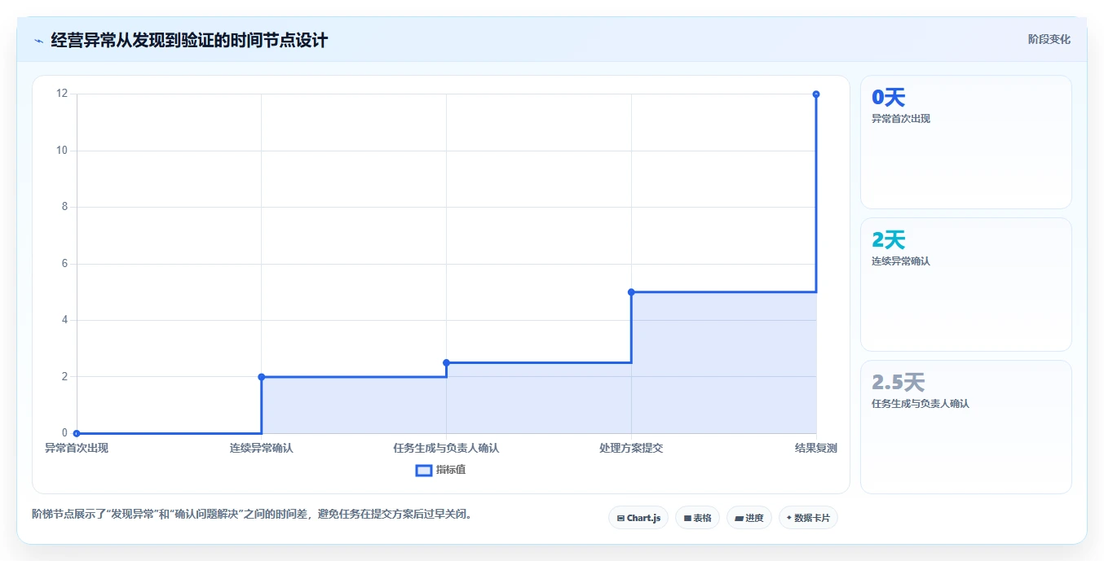Toggle the 指标值 legend item

point(440,470)
